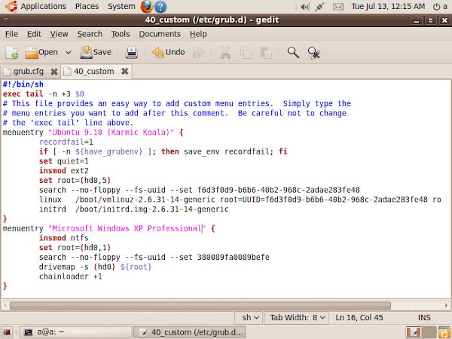Close the 40_custom tab
452x339 pixels.
[124, 71]
